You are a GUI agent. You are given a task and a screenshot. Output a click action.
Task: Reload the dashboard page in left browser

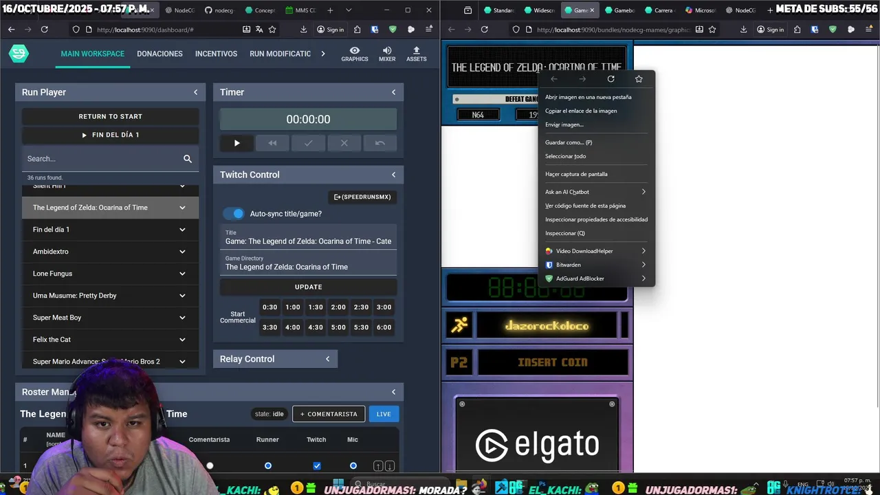tap(45, 30)
